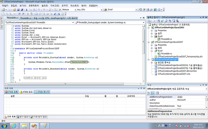
Task: Select OfficeCombineProjectExcel2007.dll.manifest file
Action: point(177,71)
